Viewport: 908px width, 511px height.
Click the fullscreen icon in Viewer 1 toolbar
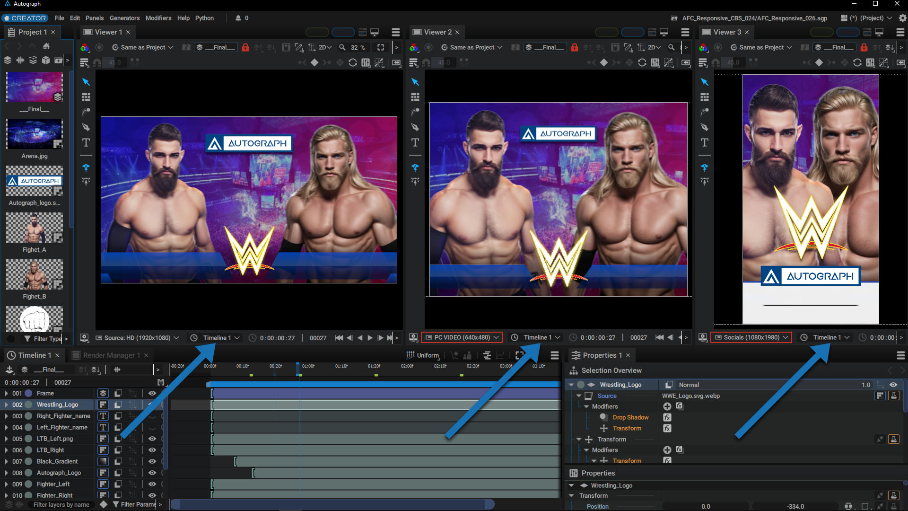pyautogui.click(x=381, y=47)
